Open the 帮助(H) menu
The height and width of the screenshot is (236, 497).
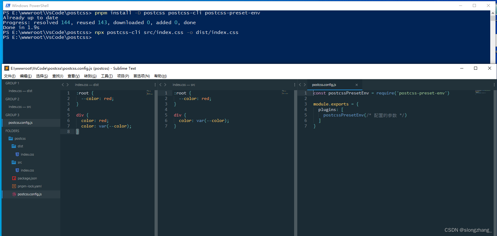point(160,76)
